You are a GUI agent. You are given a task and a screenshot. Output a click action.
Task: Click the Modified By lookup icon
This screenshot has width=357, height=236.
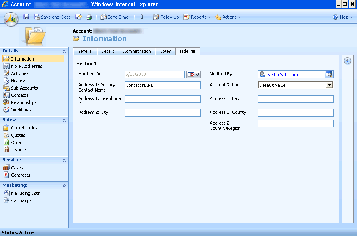click(329, 75)
